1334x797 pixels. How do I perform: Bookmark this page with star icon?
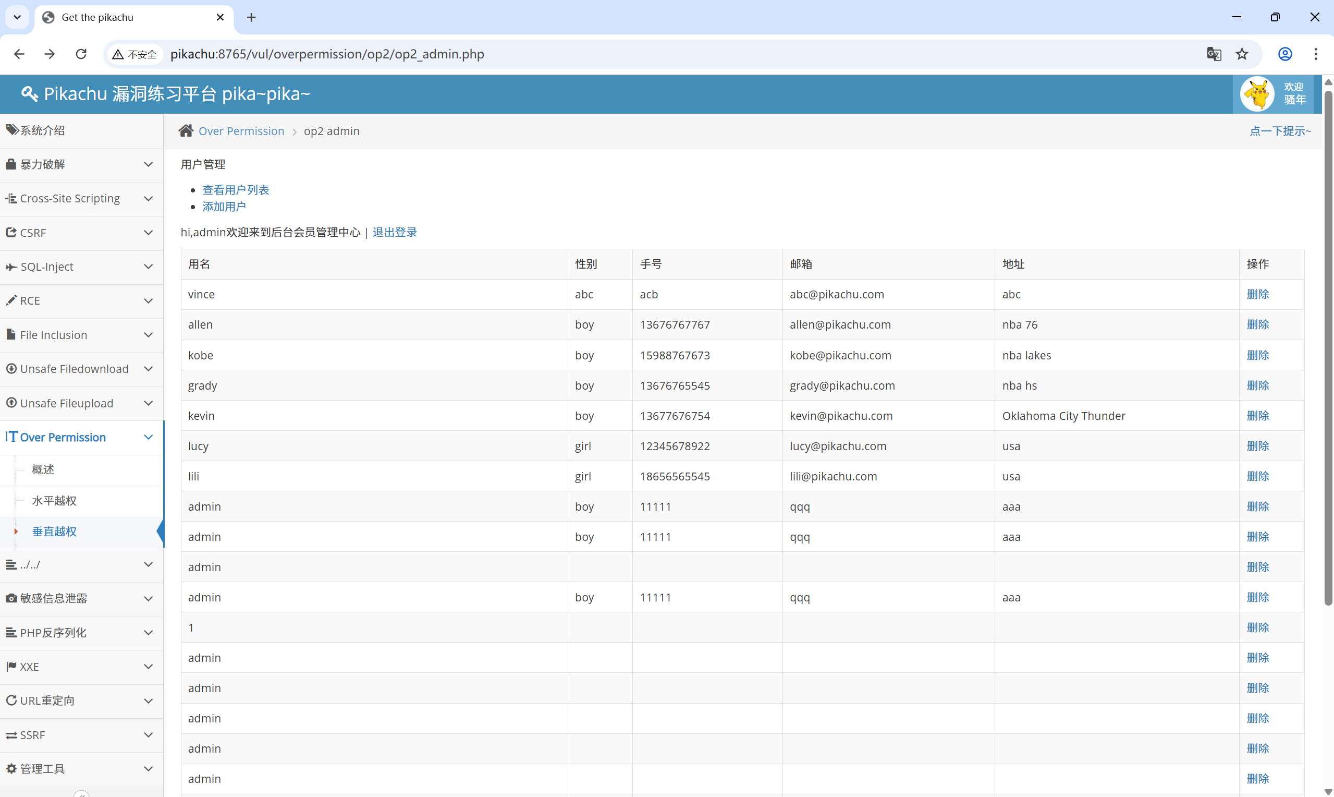tap(1242, 54)
